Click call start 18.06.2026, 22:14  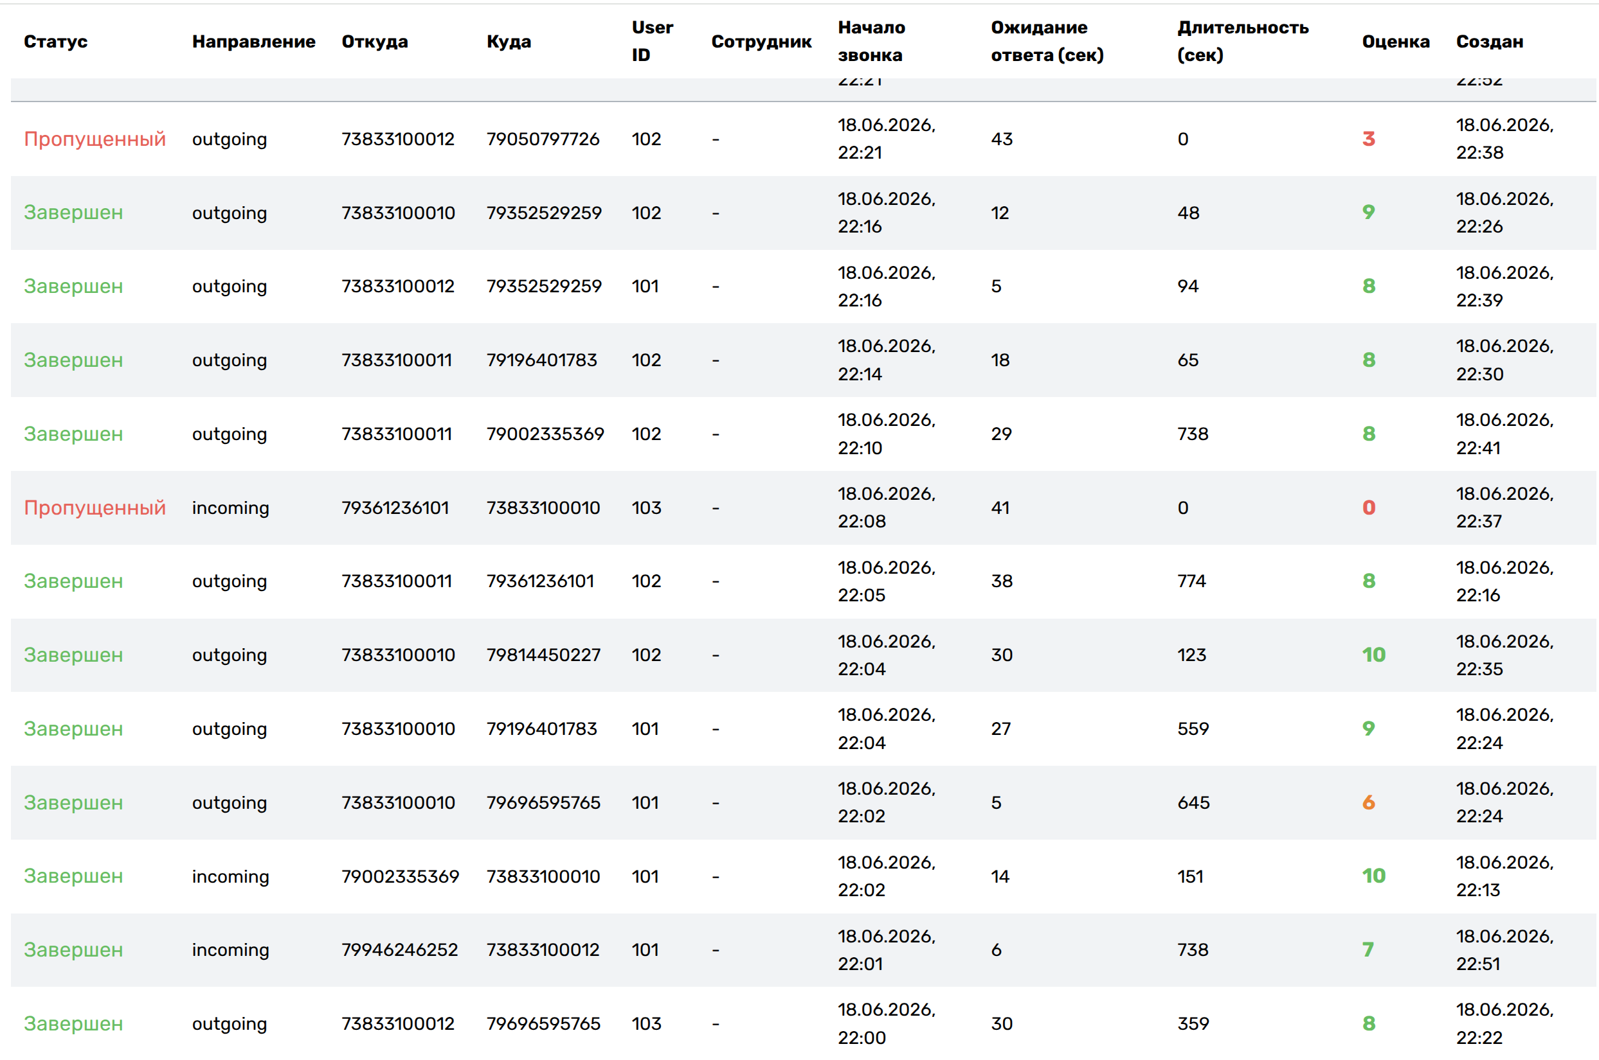coord(886,360)
